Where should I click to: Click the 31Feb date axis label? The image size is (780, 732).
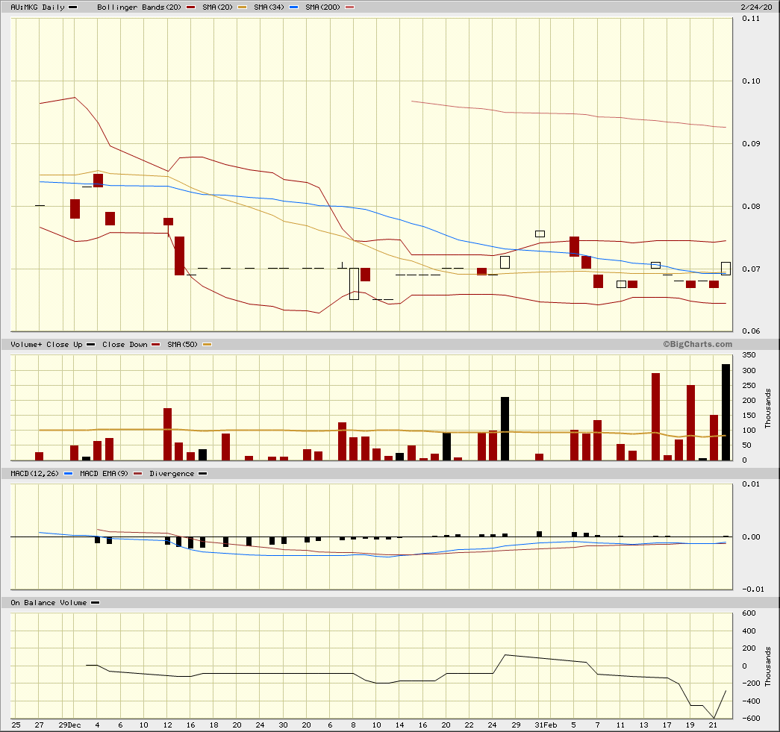click(x=546, y=725)
